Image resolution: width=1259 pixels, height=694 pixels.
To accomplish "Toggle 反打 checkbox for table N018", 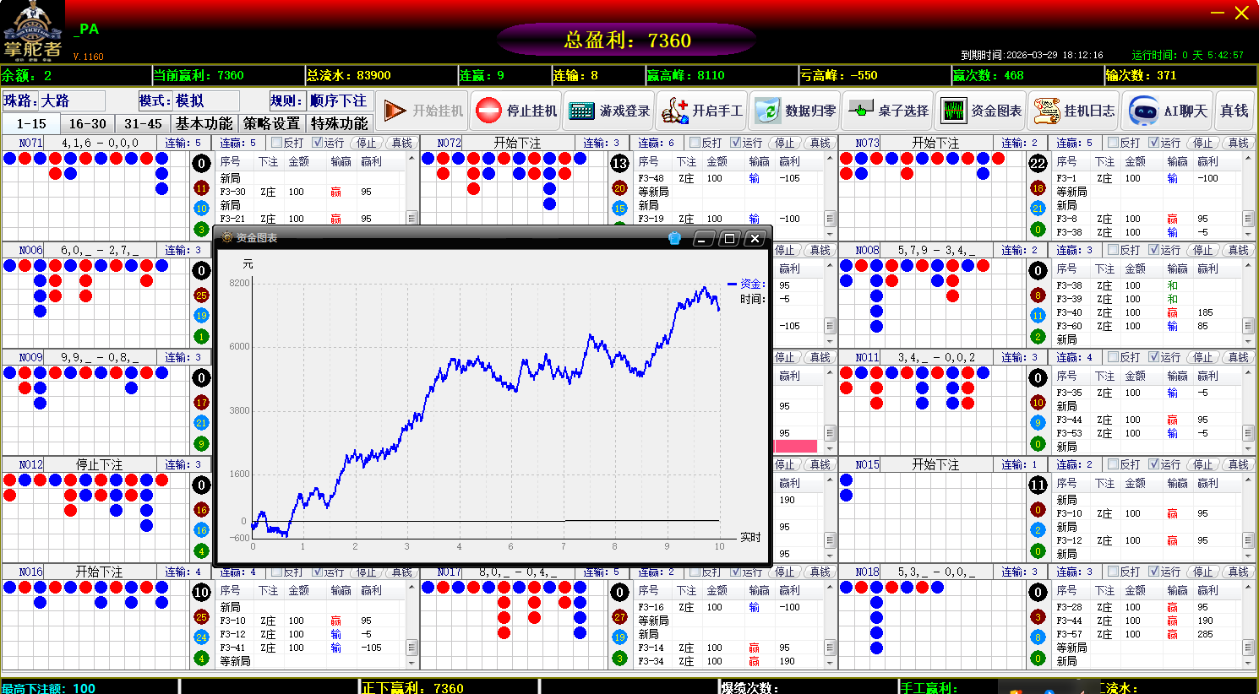I will [1113, 572].
